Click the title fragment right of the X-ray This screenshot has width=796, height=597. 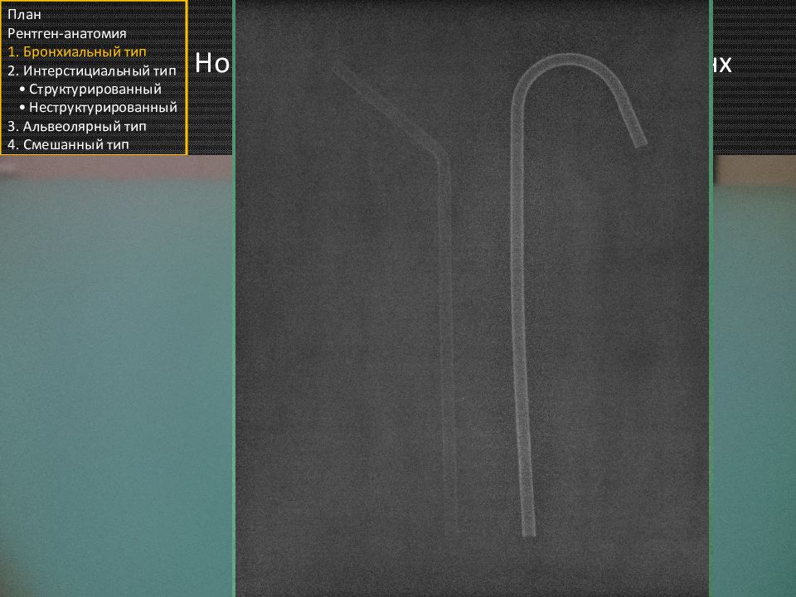coord(723,65)
